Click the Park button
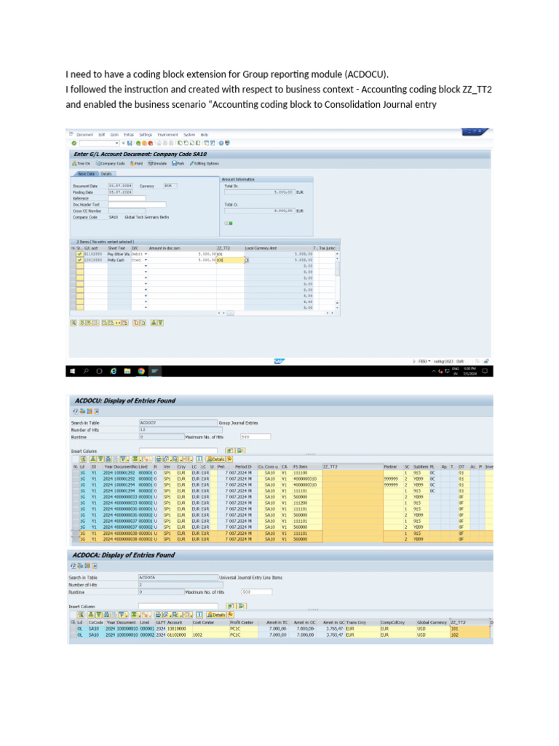Viewport: 559px width, 746px height. [x=178, y=163]
